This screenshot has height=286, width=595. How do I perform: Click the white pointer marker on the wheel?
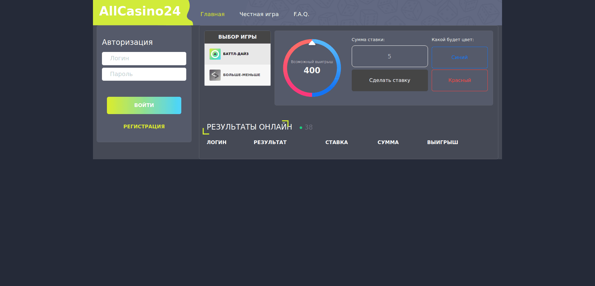pyautogui.click(x=312, y=43)
